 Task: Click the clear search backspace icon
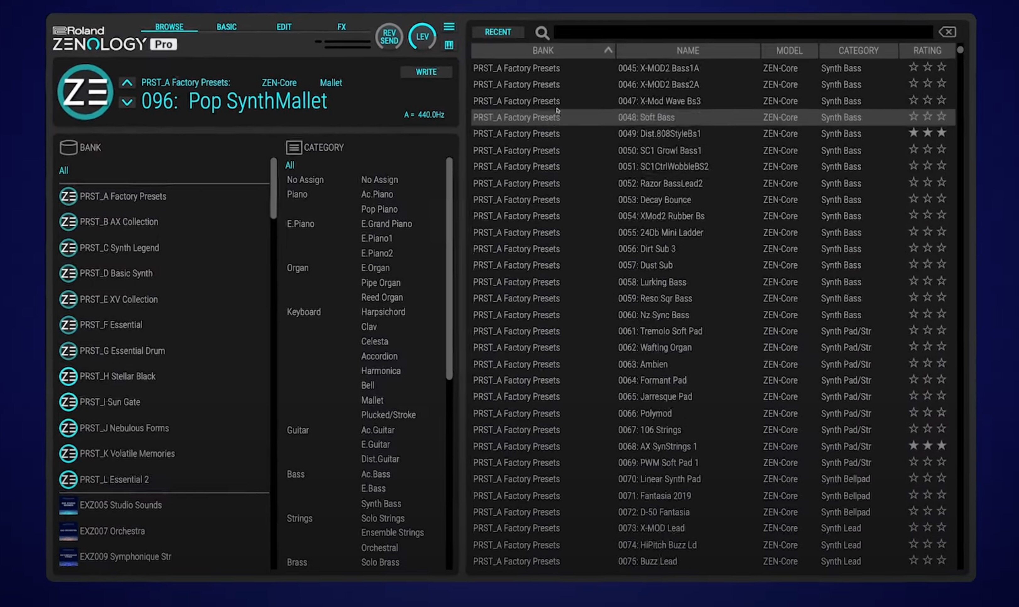(x=947, y=32)
